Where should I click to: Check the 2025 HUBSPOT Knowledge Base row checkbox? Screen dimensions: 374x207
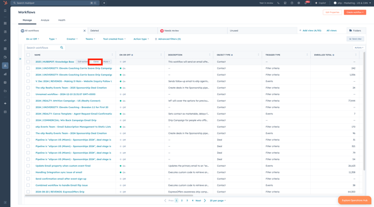[x=28, y=62]
